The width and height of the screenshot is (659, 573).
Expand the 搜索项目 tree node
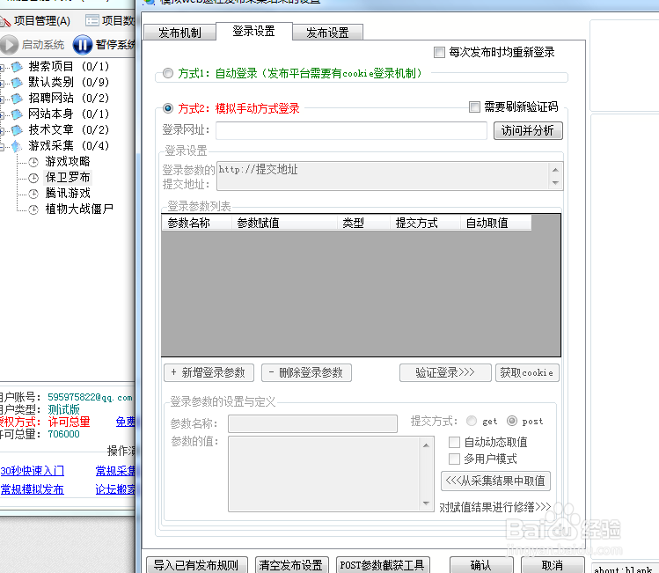2,67
